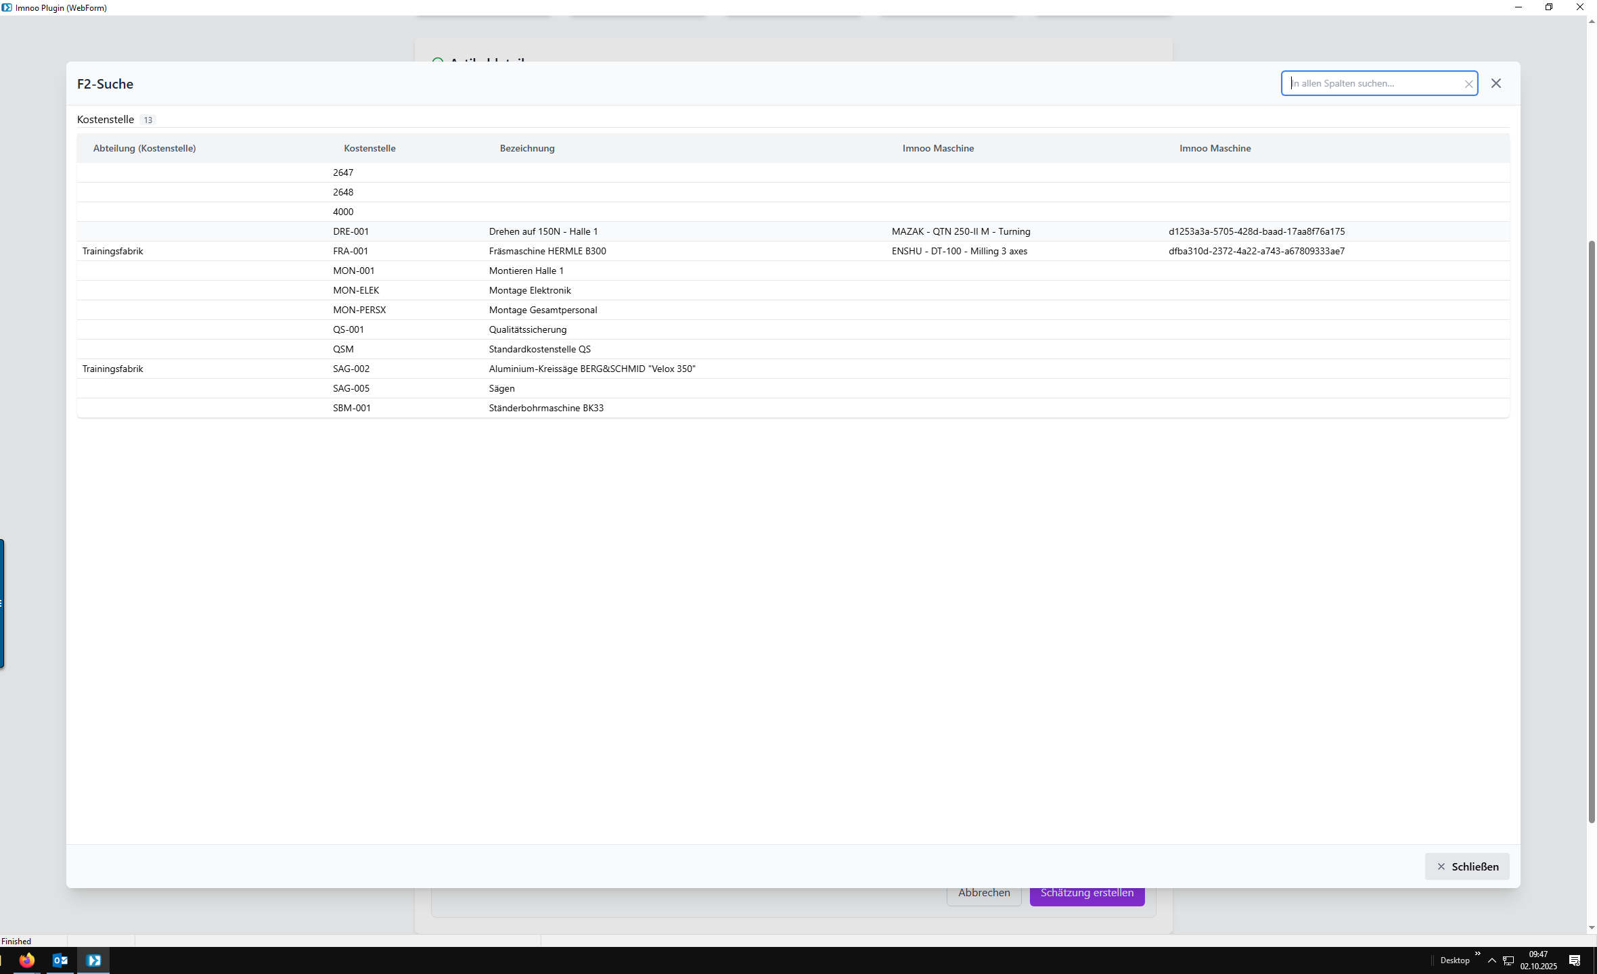Image resolution: width=1597 pixels, height=974 pixels.
Task: Click the Schließen button
Action: pyautogui.click(x=1466, y=866)
